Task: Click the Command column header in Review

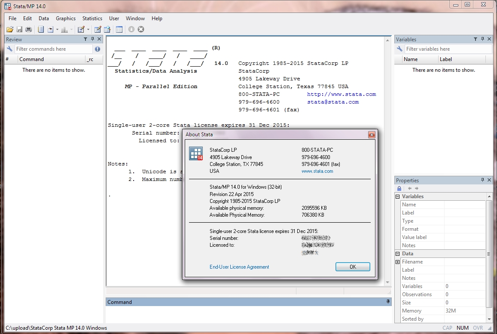Action: [x=51, y=59]
